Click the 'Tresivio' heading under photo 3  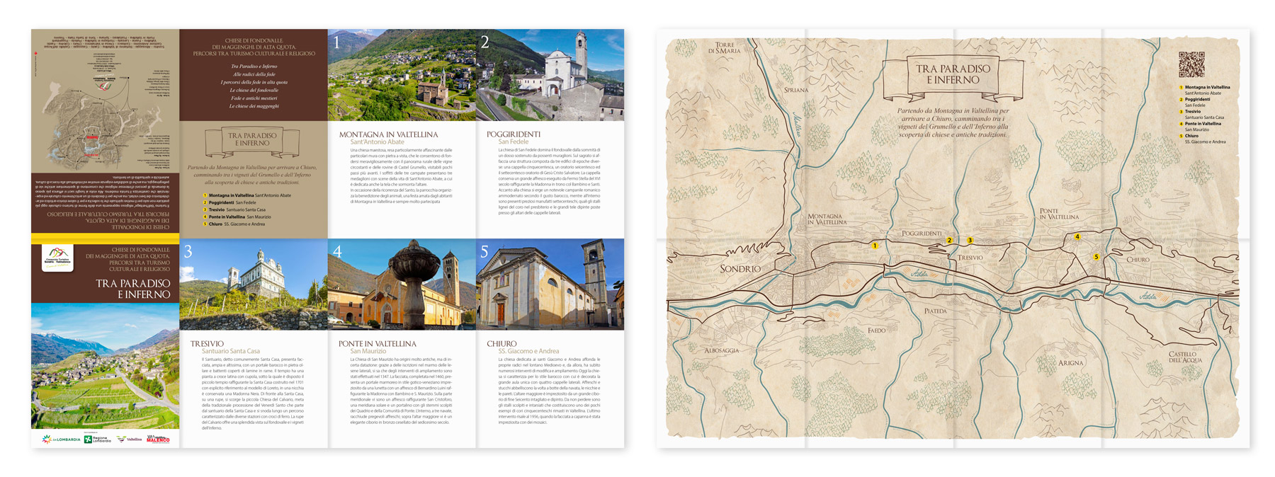(x=207, y=344)
